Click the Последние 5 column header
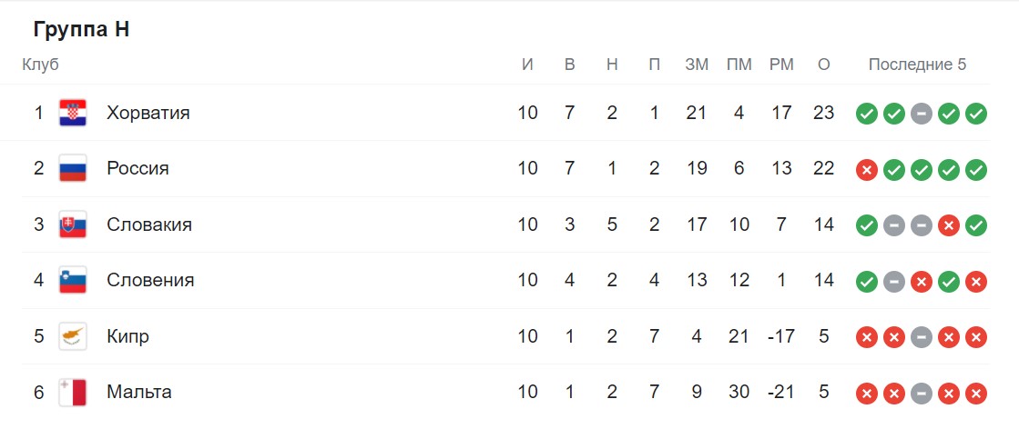 (917, 65)
